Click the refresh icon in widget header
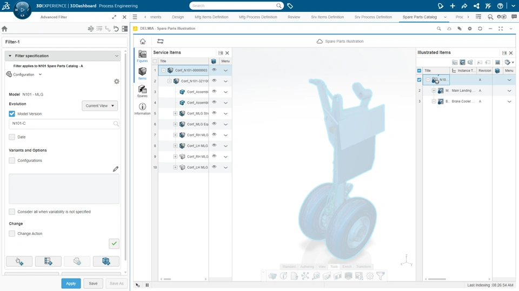Viewport: 519px width, 291px height. point(480,29)
